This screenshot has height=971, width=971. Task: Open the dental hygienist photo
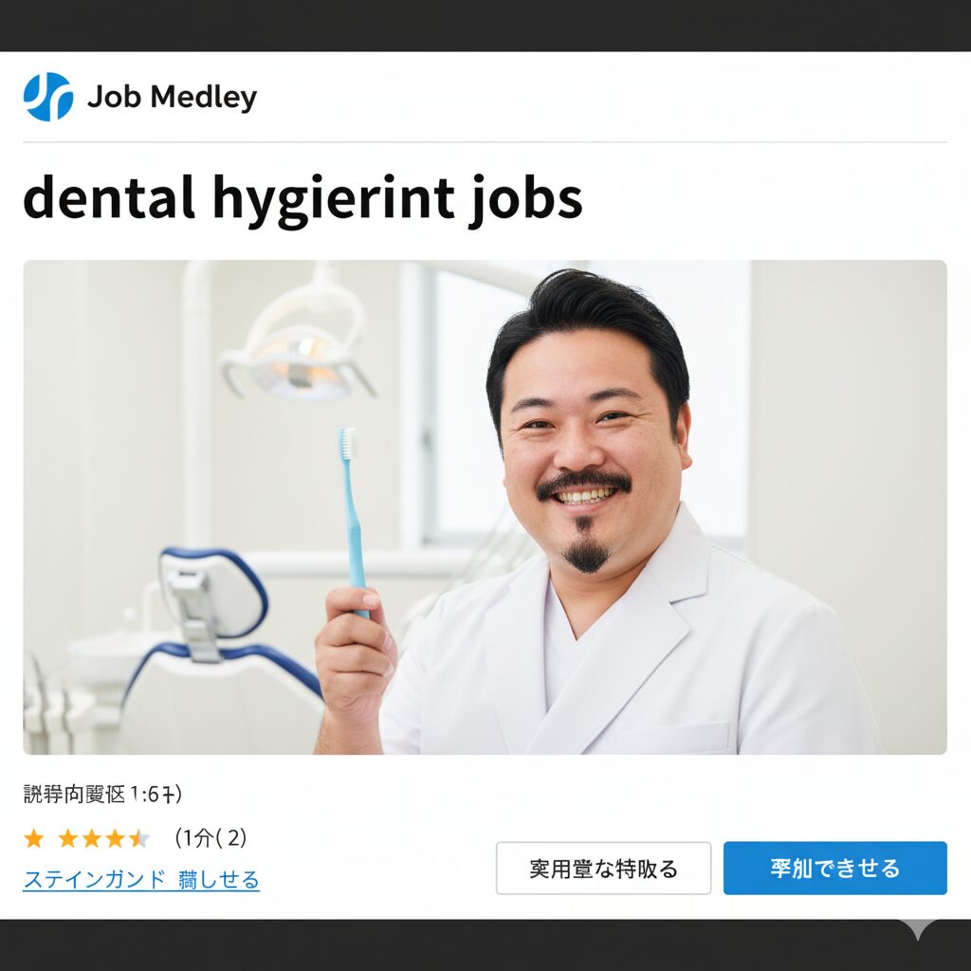tap(485, 507)
